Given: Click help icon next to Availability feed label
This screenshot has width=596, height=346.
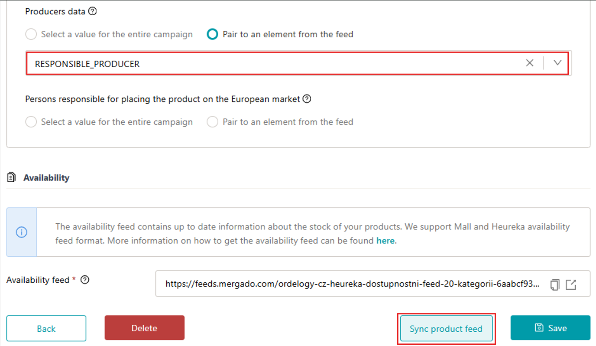Looking at the screenshot, I should pyautogui.click(x=85, y=280).
